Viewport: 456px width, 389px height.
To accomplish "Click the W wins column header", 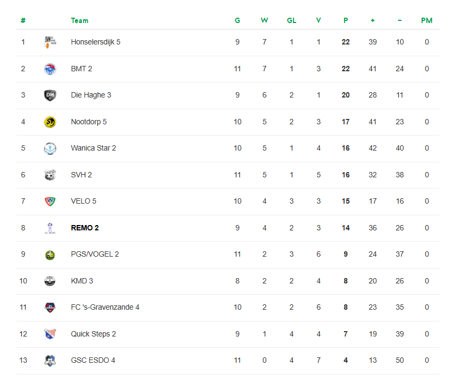I will (264, 20).
